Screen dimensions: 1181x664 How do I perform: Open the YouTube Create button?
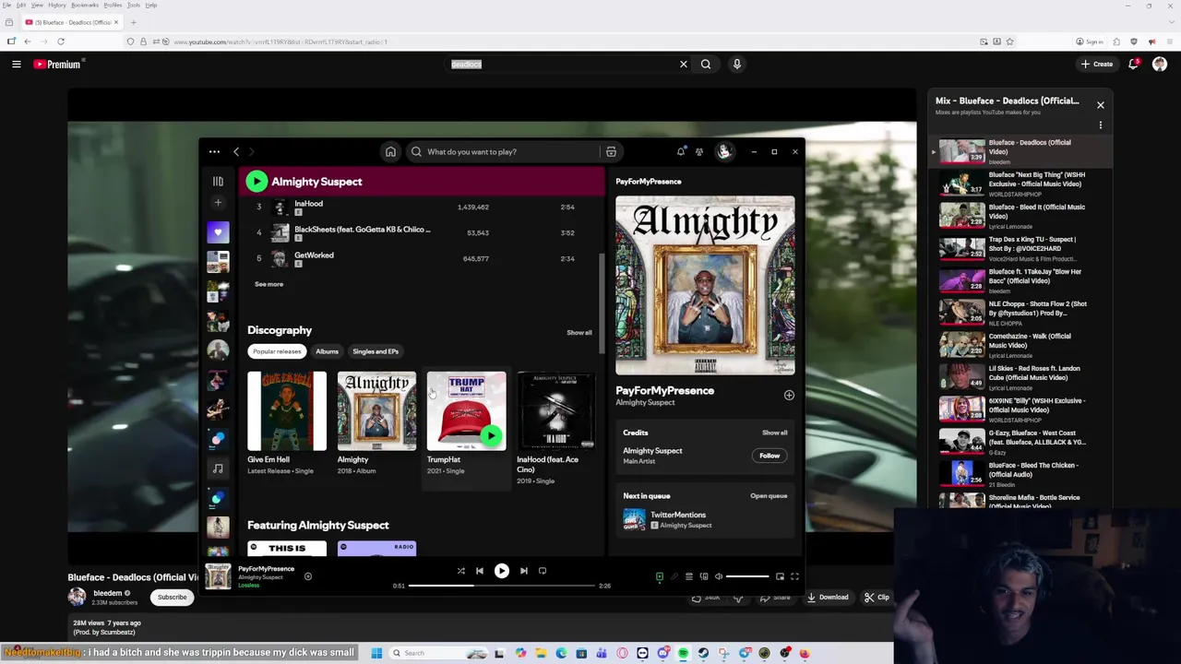click(1097, 65)
